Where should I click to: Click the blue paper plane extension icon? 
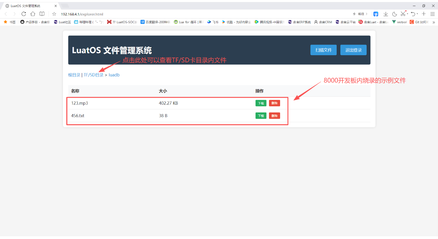pos(376,14)
